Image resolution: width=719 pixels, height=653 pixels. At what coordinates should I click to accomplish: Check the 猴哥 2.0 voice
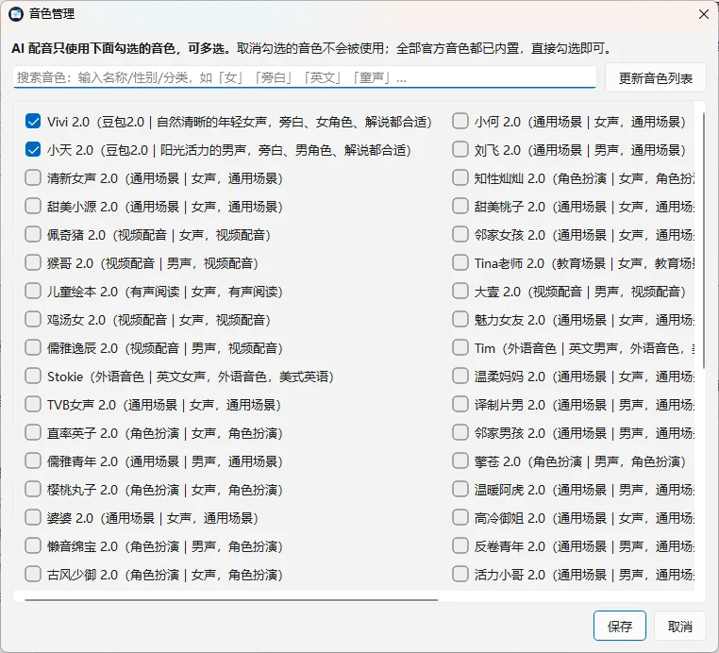(x=33, y=263)
